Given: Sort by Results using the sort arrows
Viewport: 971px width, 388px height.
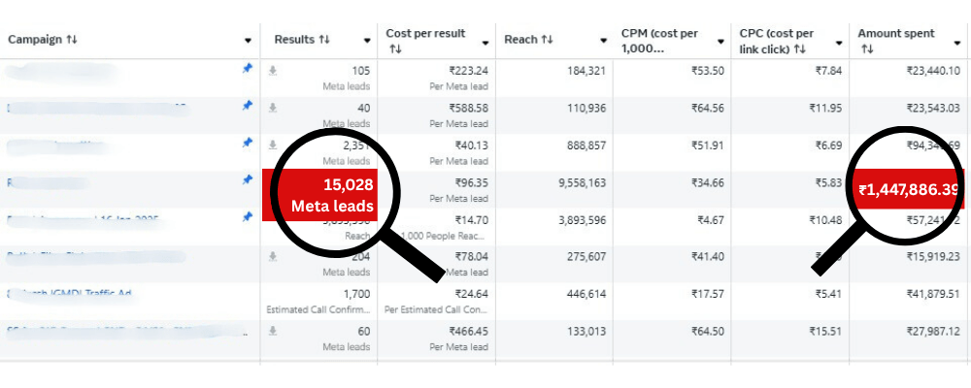Looking at the screenshot, I should coord(324,40).
